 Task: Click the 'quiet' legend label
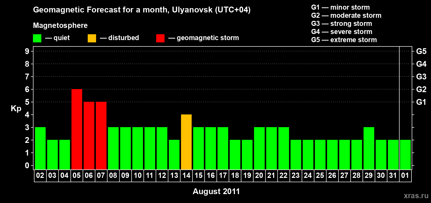62,38
